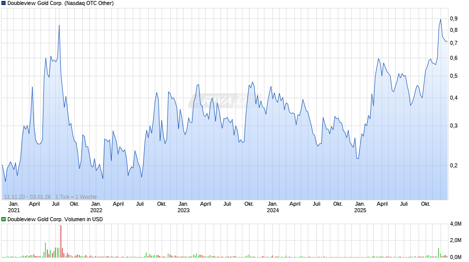The width and height of the screenshot is (469, 262).
Task: Click the 0,5 price axis label
Action: coord(454,76)
